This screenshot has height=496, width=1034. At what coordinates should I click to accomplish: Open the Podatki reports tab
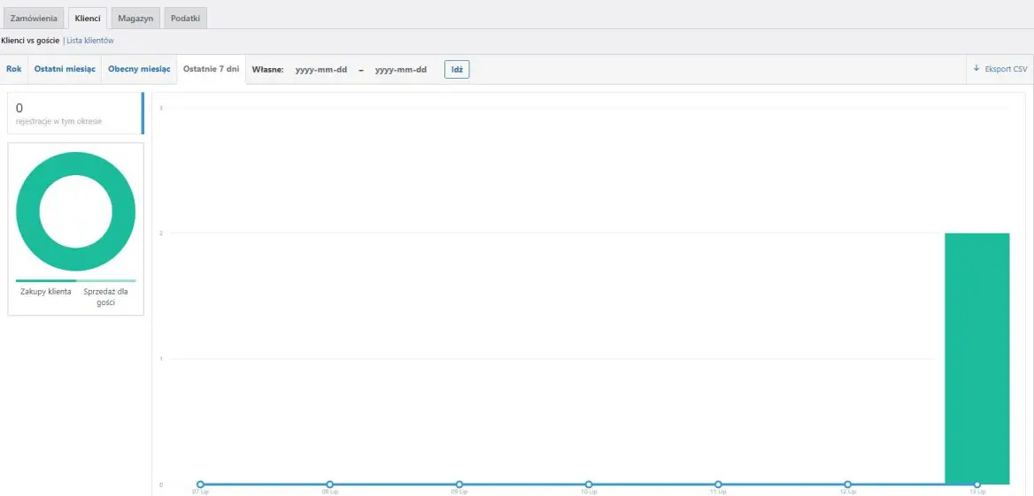click(x=185, y=18)
